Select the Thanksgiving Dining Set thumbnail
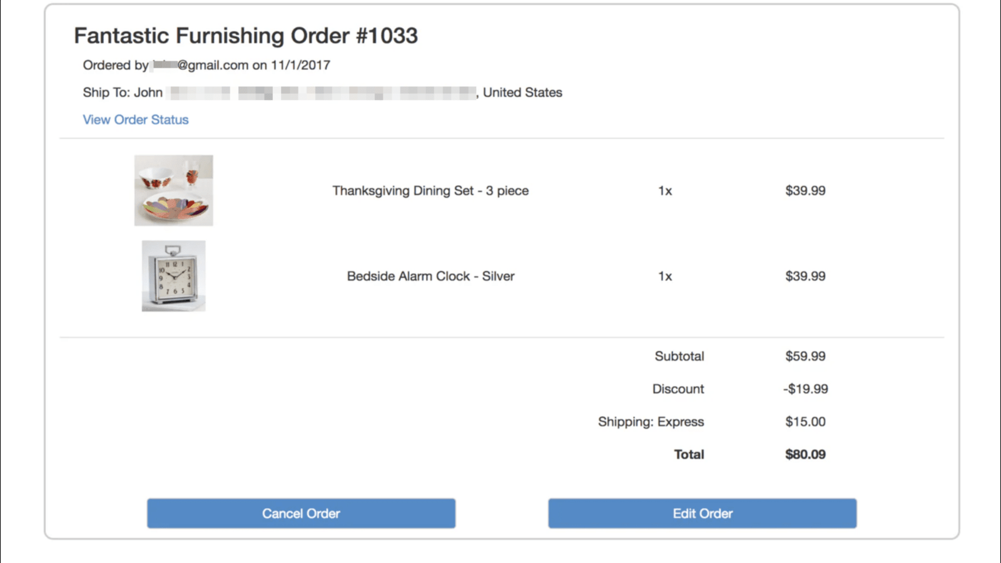The height and width of the screenshot is (563, 1001). (x=173, y=191)
